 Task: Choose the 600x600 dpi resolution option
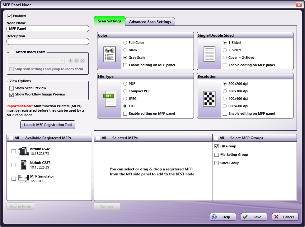coord(225,106)
